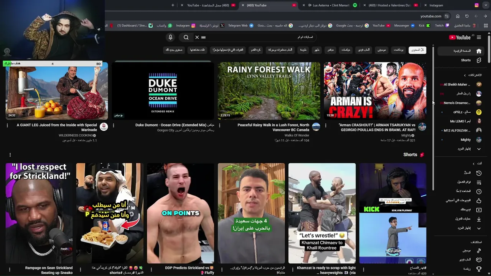Image resolution: width=491 pixels, height=276 pixels.
Task: Open options menu for Duke Dumont video
Action: tap(114, 125)
